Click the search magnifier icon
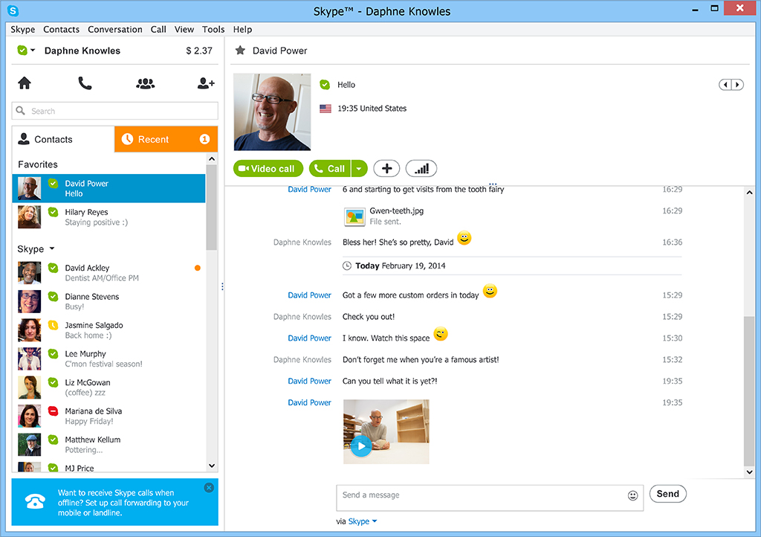The height and width of the screenshot is (537, 761). point(20,111)
